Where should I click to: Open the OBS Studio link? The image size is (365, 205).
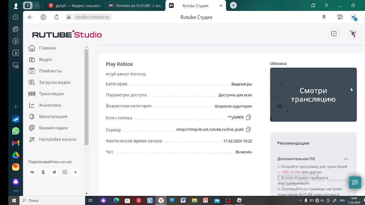[291, 172]
